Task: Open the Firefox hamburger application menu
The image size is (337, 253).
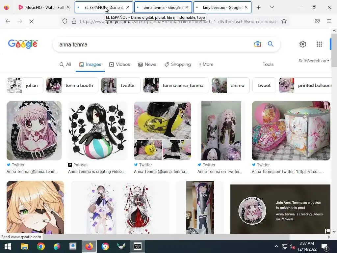Action: tap(329, 21)
